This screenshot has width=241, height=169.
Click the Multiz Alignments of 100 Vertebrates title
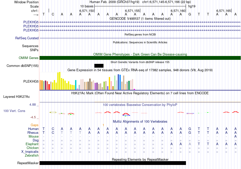point(140,122)
